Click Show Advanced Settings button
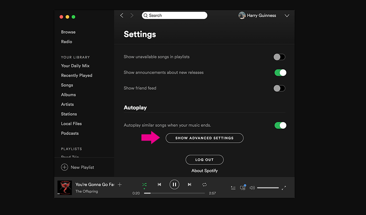This screenshot has height=215, width=366. tap(205, 138)
